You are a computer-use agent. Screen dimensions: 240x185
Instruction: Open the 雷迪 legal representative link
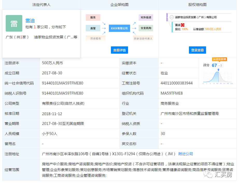pos(30,21)
